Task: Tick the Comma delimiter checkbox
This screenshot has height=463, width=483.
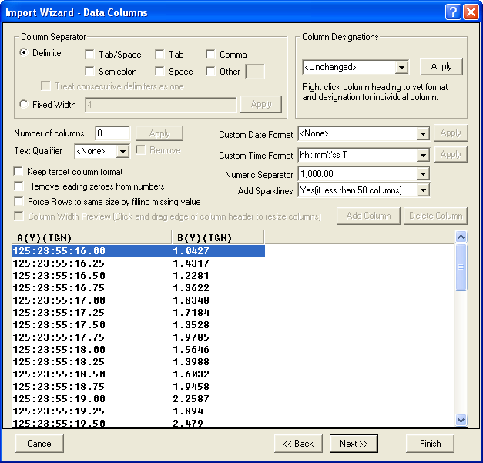Action: point(210,55)
